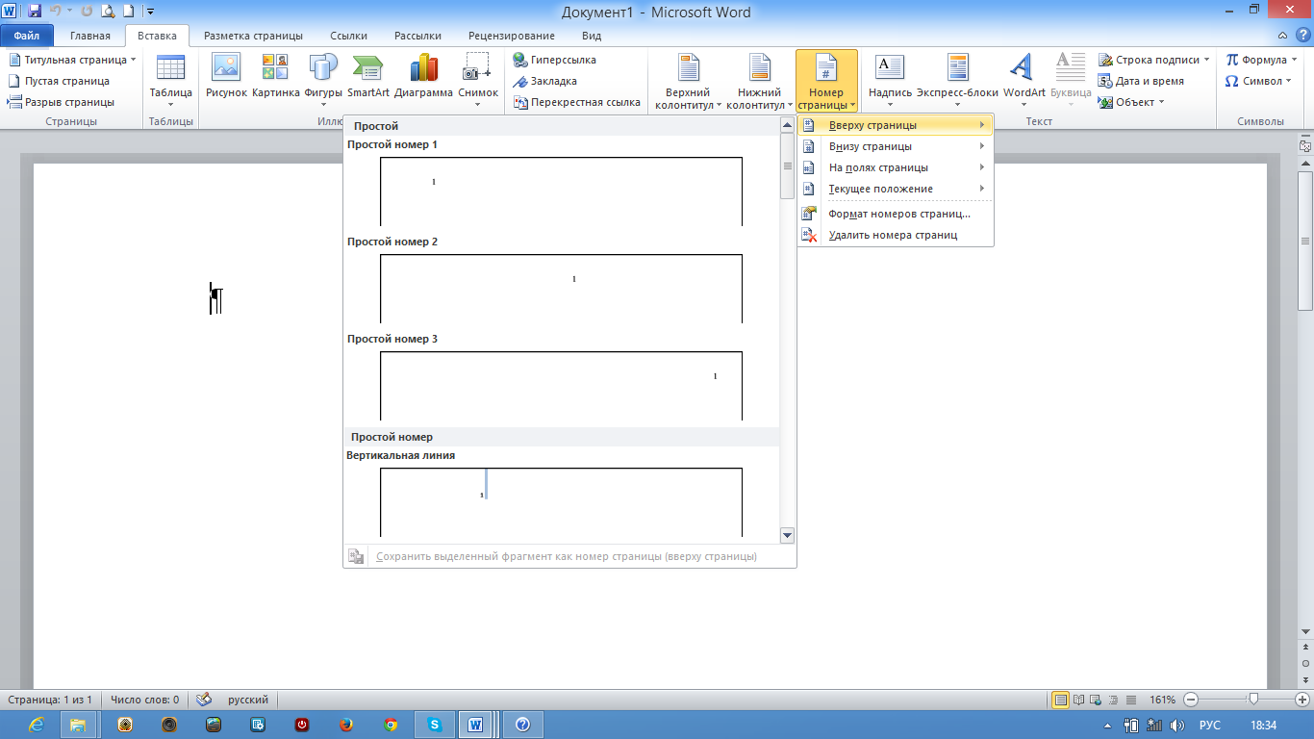Open Формат номеров страниц dialog

[x=896, y=214]
